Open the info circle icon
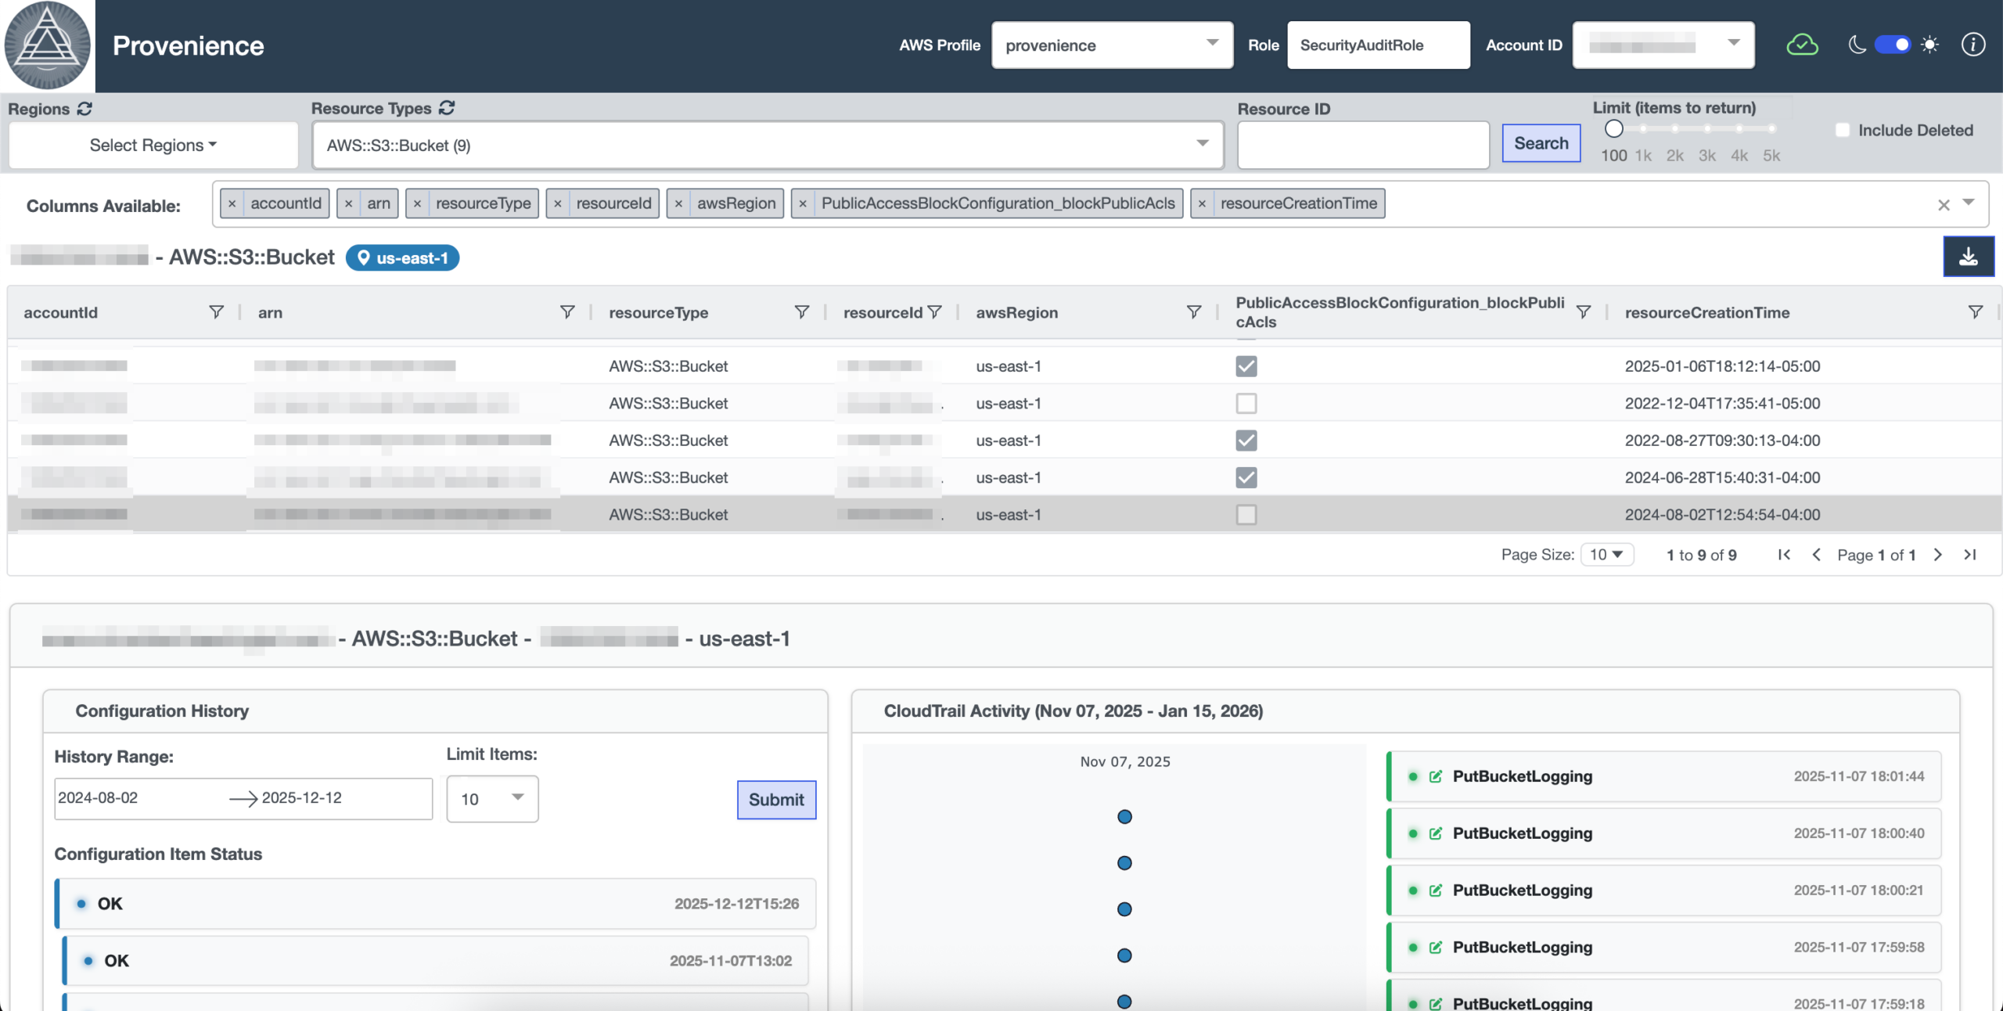The height and width of the screenshot is (1011, 2003). (x=1972, y=45)
